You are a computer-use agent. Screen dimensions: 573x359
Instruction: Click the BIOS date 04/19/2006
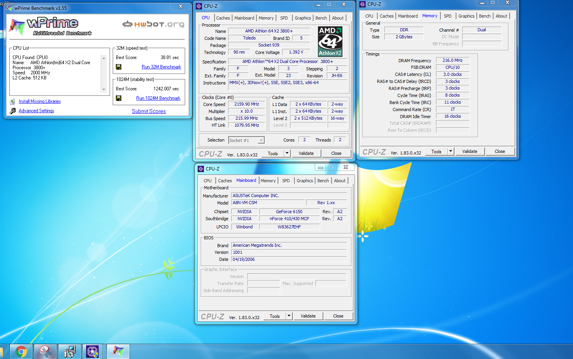click(x=289, y=259)
